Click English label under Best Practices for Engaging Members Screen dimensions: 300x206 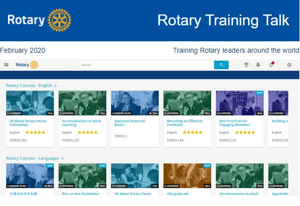tap(224, 132)
